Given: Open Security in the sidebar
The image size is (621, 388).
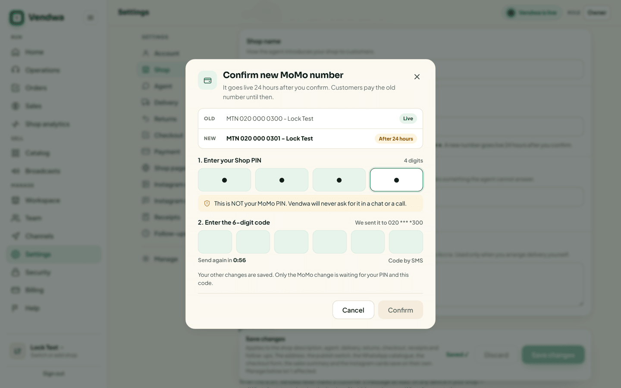Looking at the screenshot, I should tap(54, 272).
